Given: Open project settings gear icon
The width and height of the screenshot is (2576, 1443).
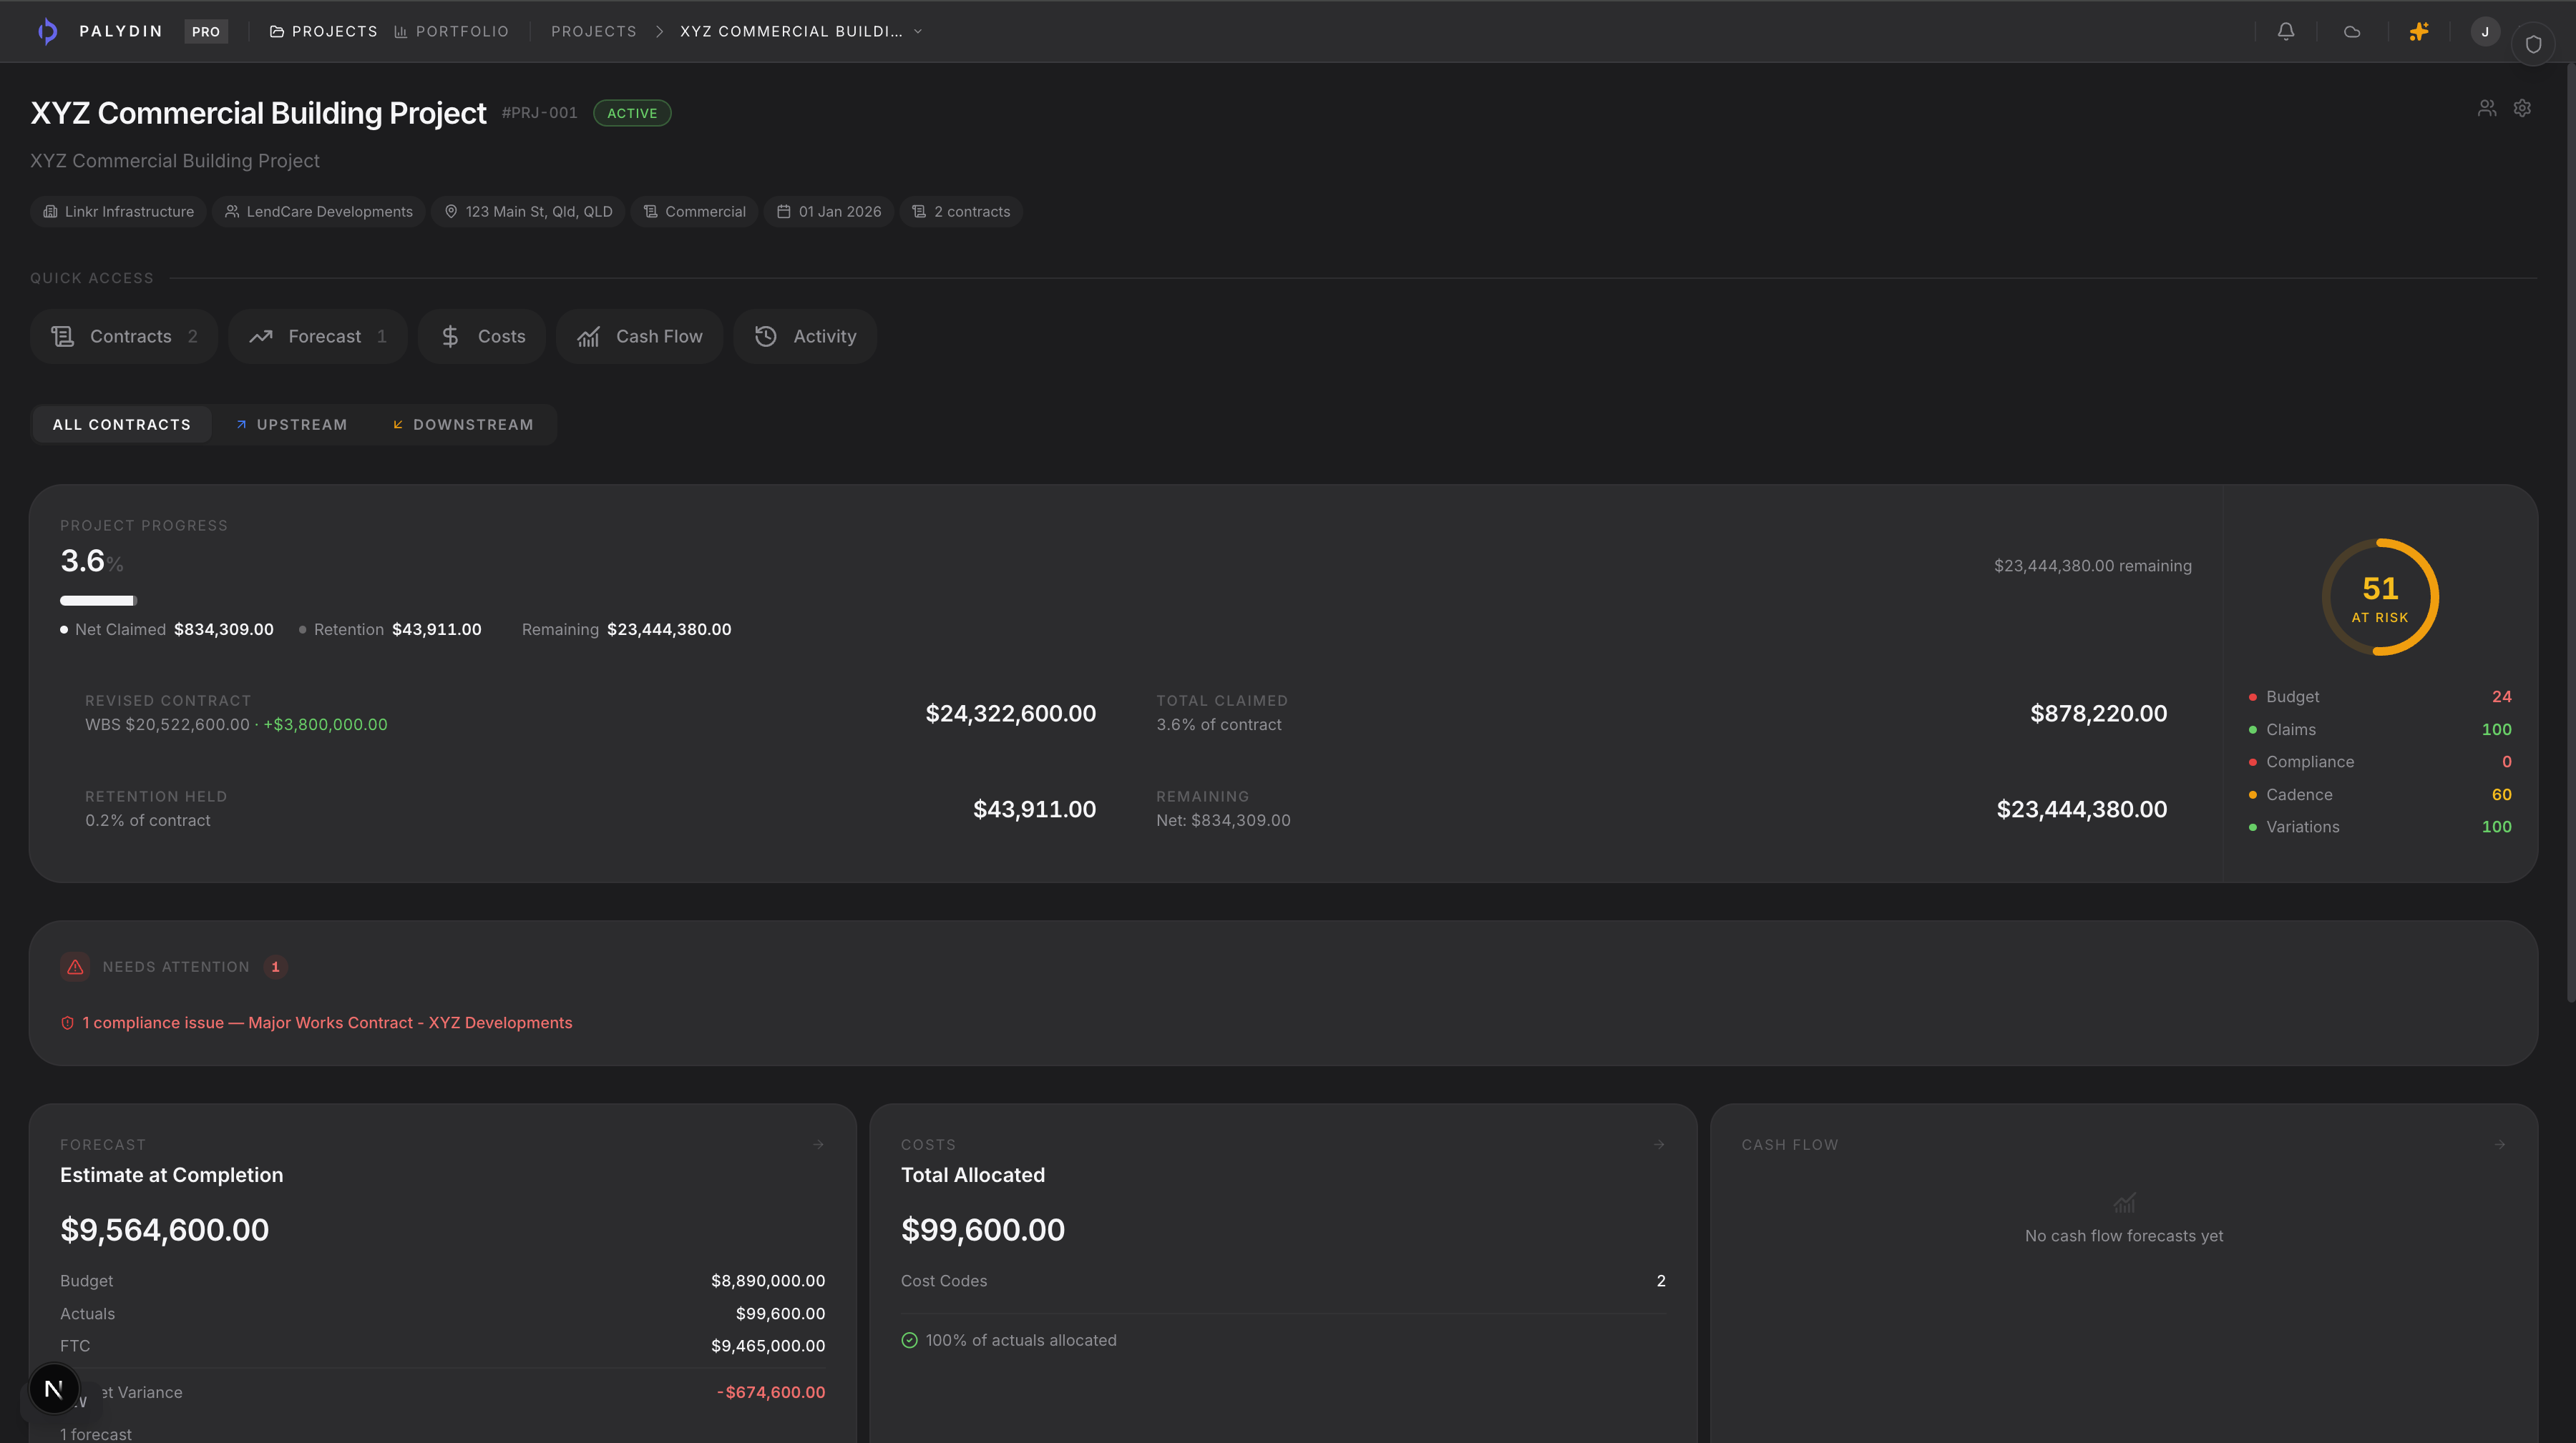Looking at the screenshot, I should 2522,108.
